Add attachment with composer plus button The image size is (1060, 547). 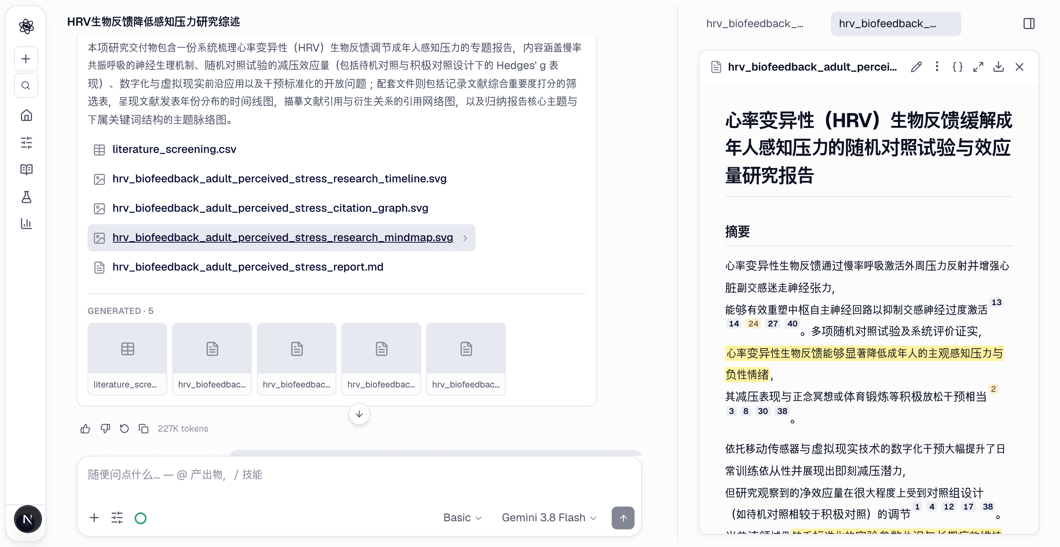pos(94,518)
